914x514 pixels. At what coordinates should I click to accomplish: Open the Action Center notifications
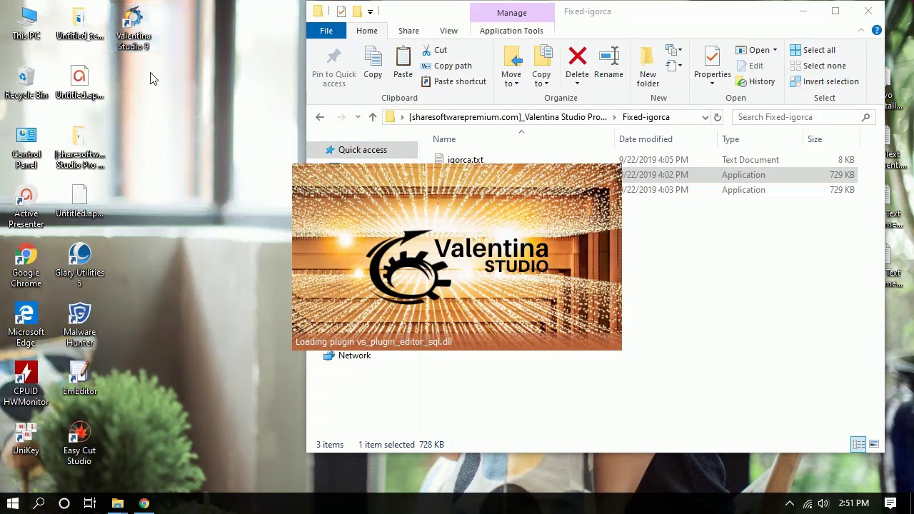click(x=890, y=503)
